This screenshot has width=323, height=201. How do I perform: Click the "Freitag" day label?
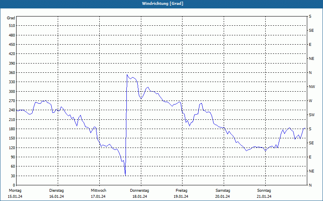click(181, 191)
